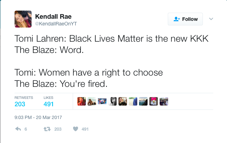Click the 491 count next to heart icon
The image size is (227, 143).
85,129
